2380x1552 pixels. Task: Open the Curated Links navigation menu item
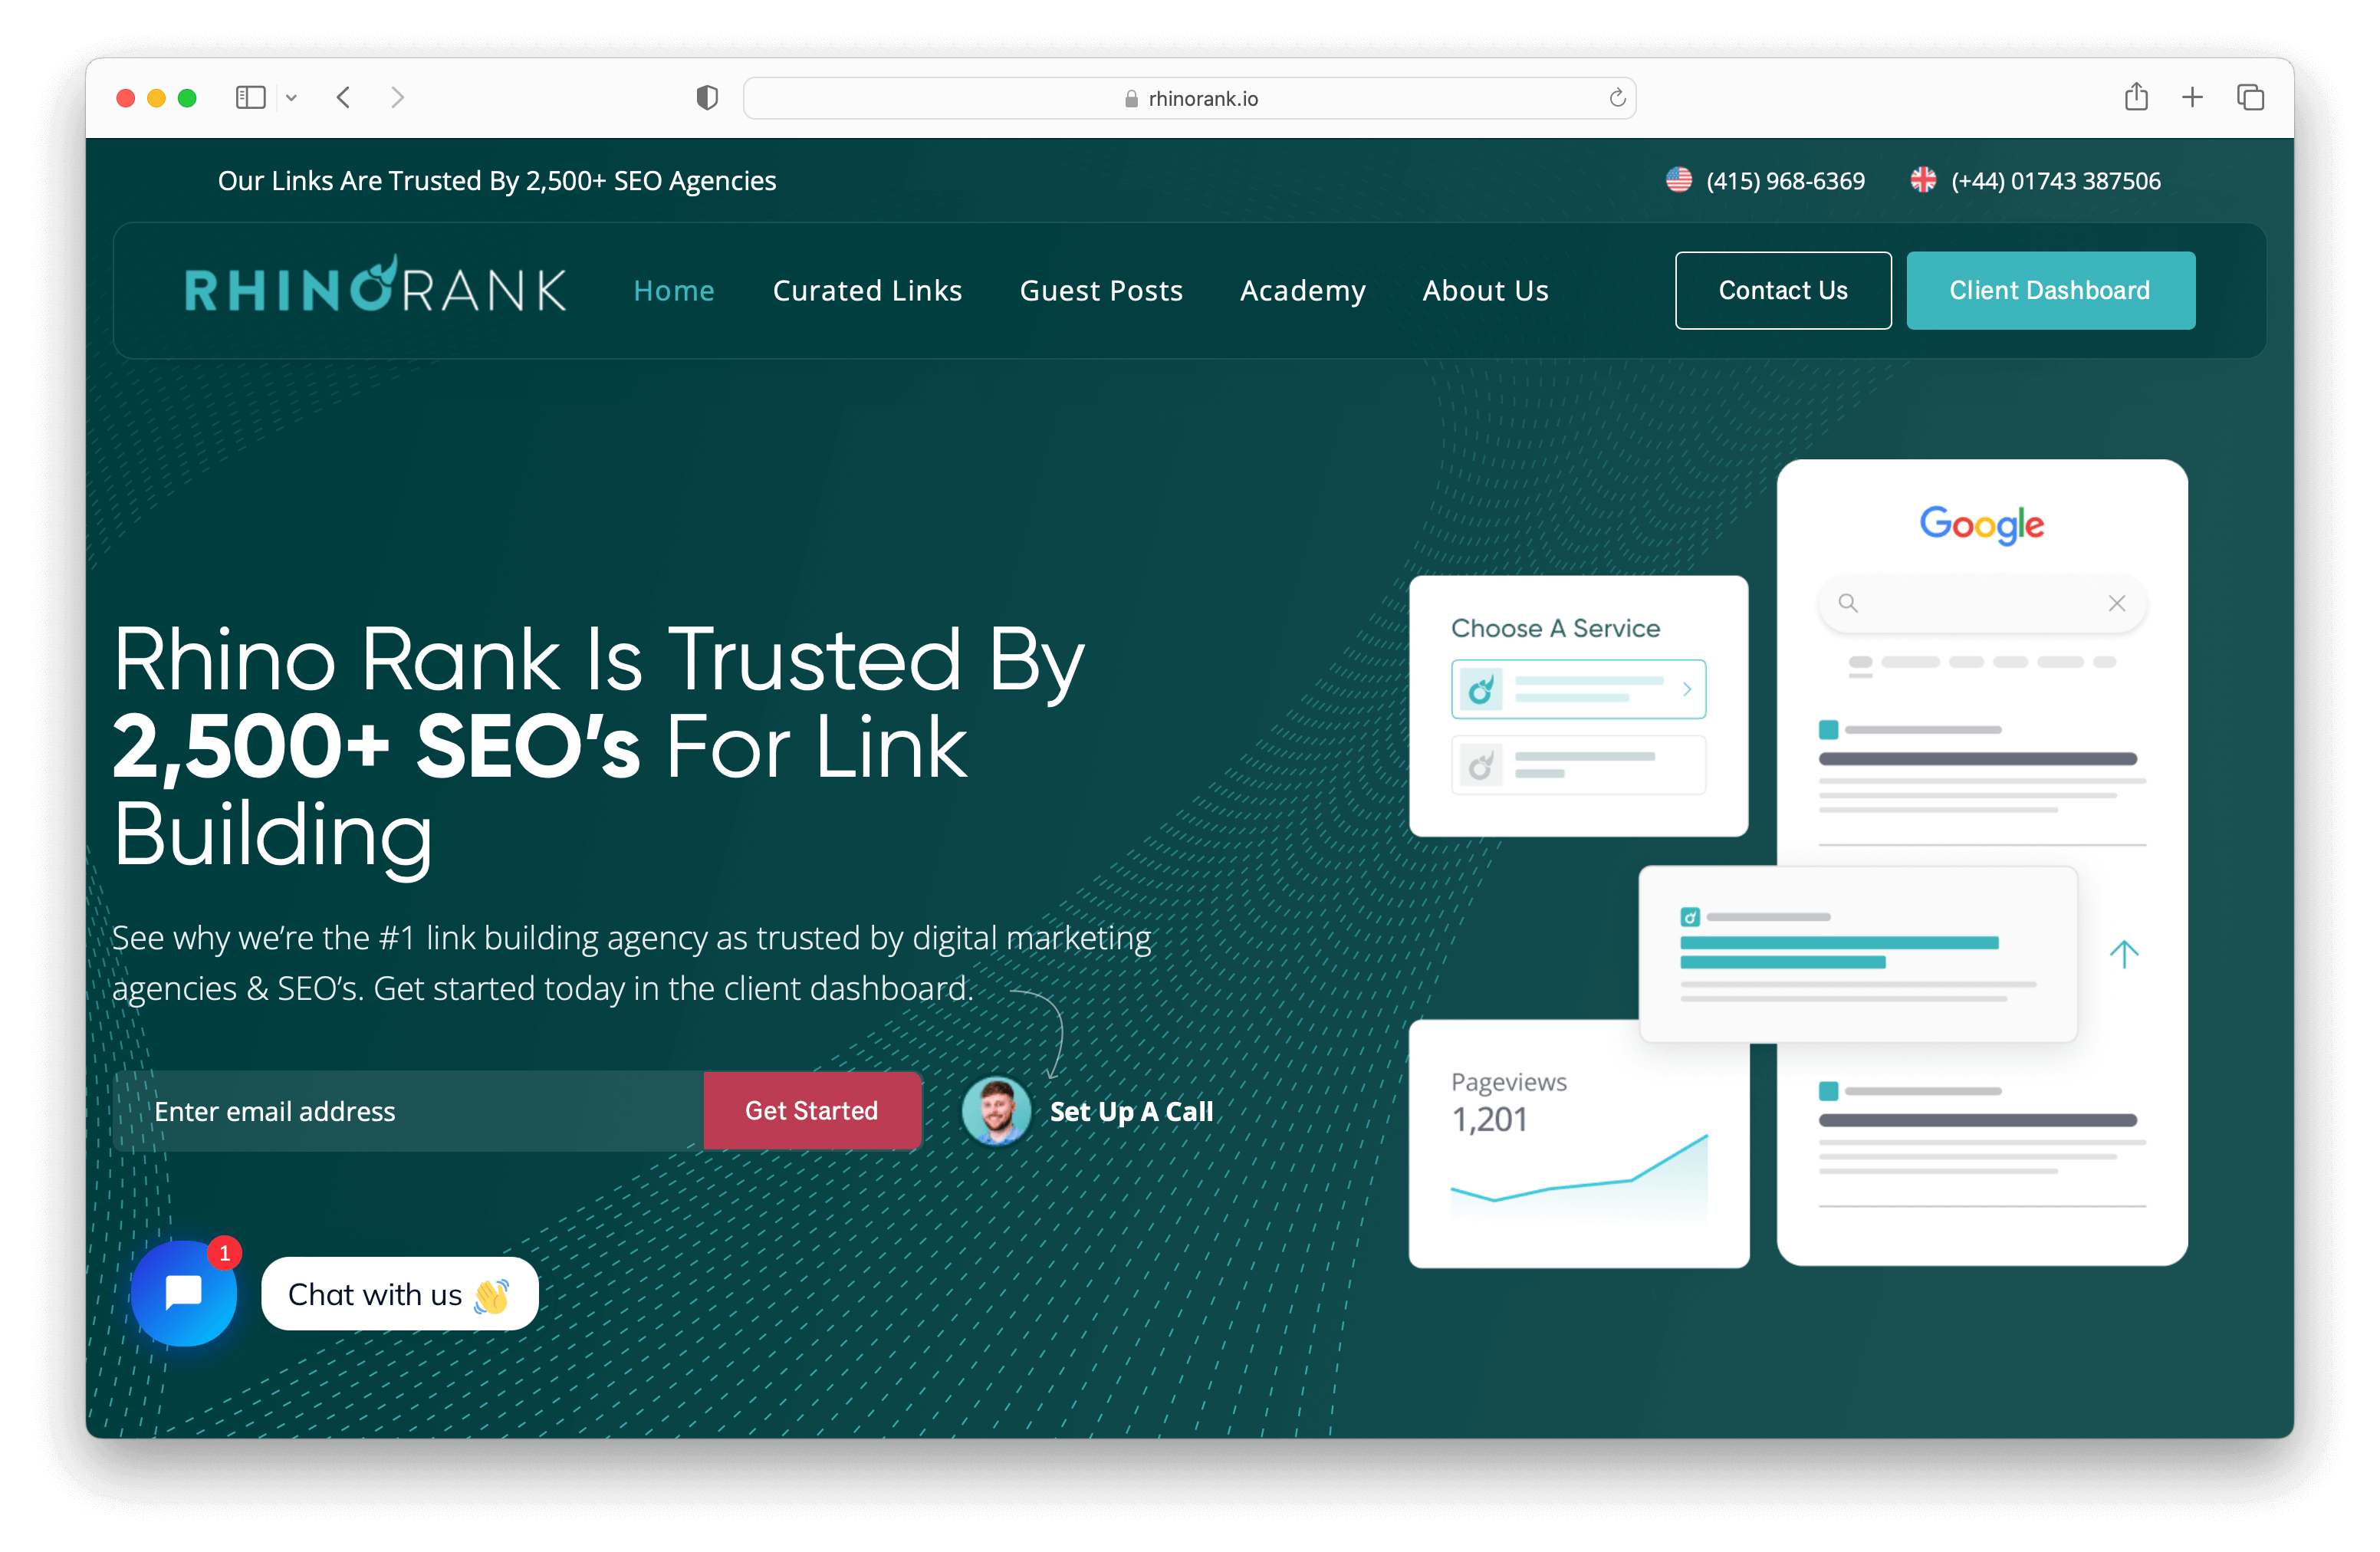(x=867, y=290)
